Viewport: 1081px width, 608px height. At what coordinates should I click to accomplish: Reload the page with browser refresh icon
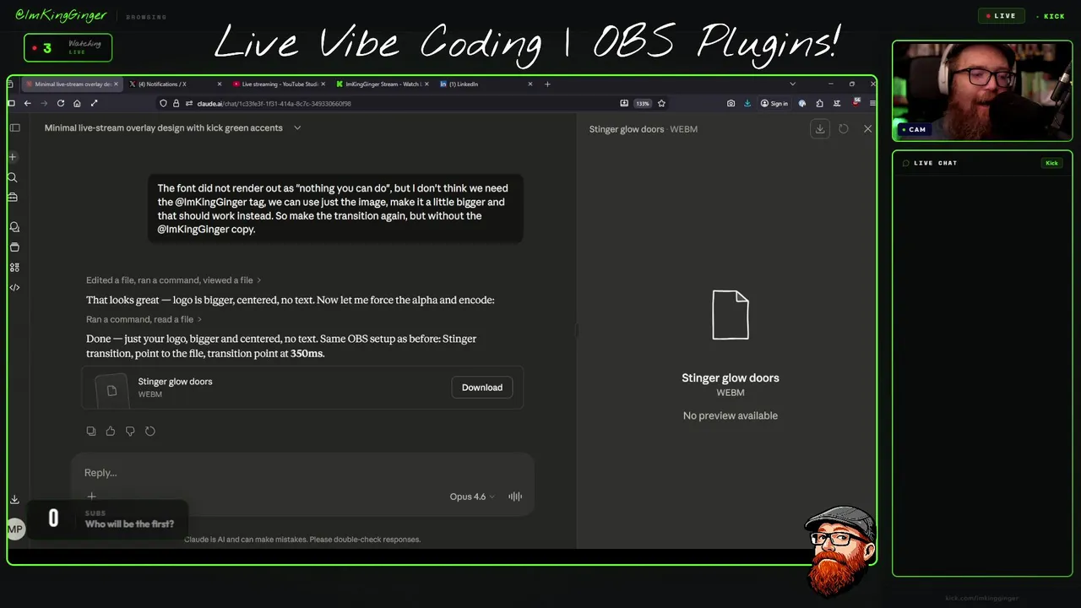pos(61,103)
